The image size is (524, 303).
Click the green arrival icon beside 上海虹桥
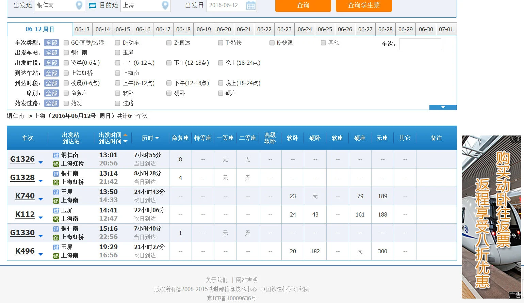(56, 164)
